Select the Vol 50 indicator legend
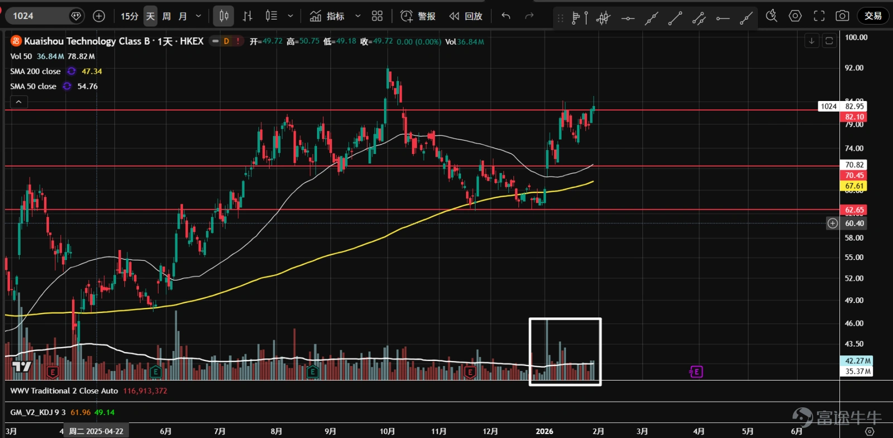 [x=21, y=56]
